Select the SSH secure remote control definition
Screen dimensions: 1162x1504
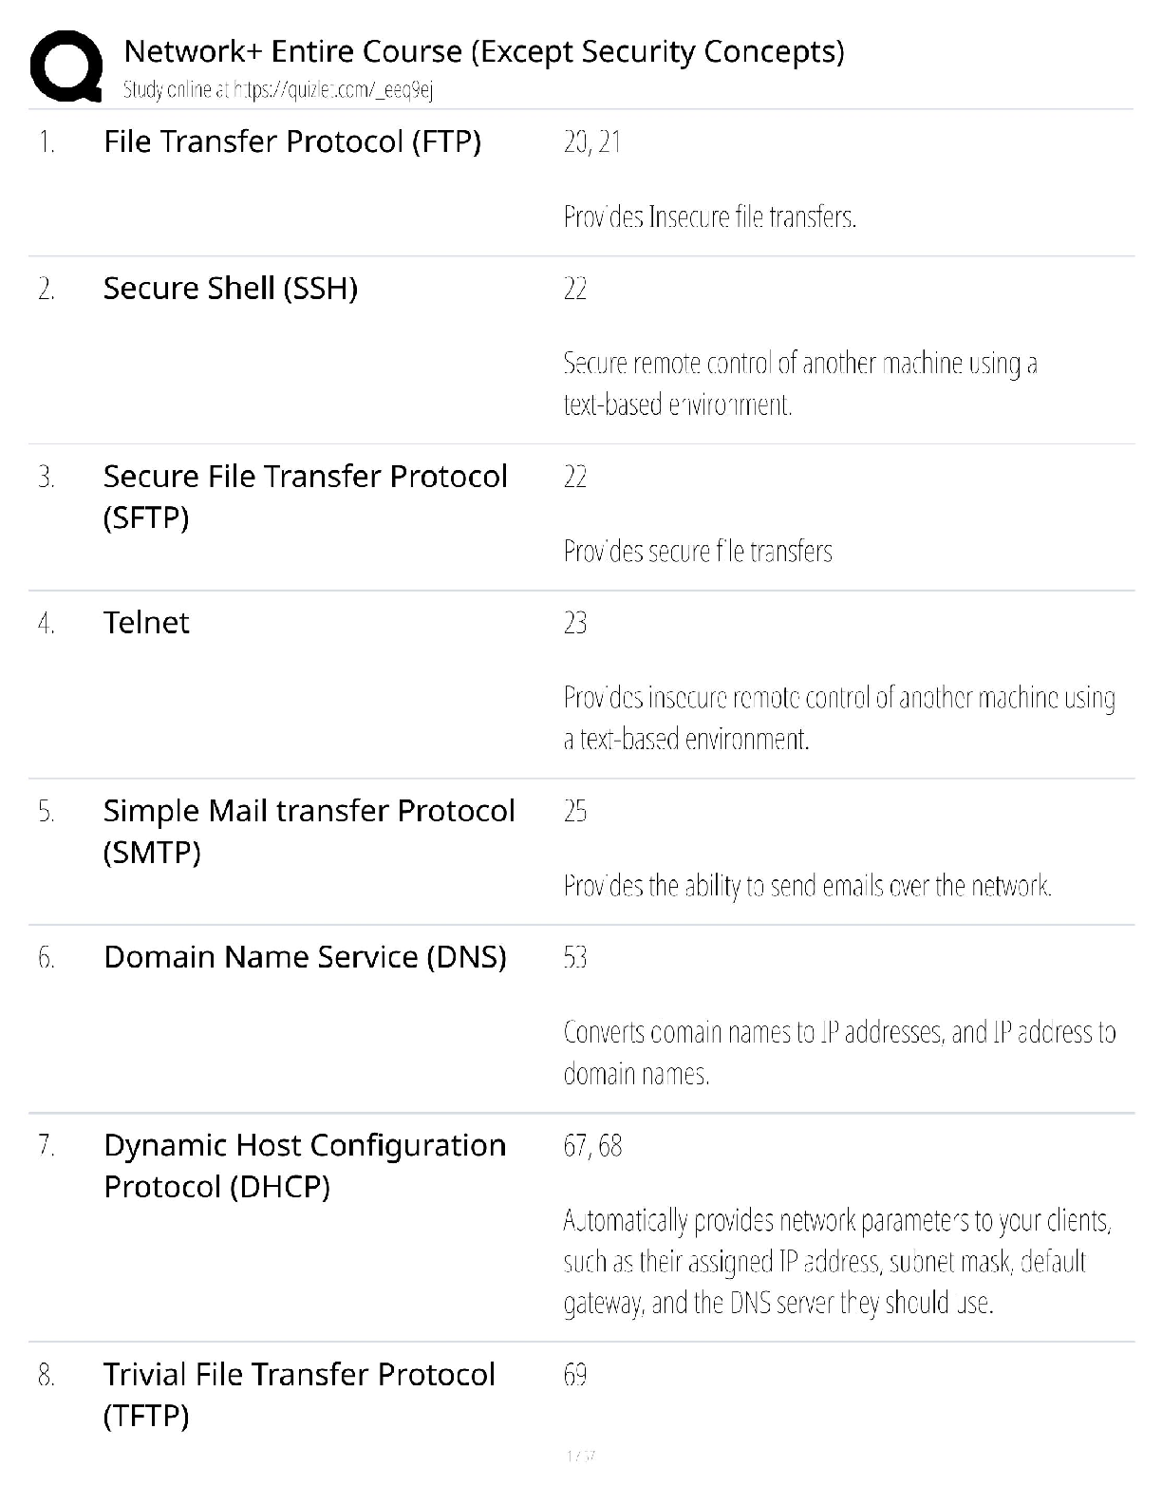pyautogui.click(x=799, y=384)
